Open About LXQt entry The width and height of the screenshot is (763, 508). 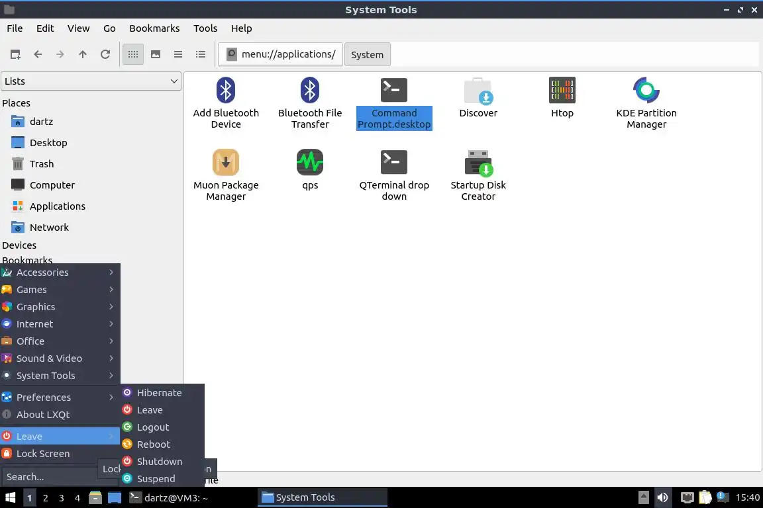point(60,415)
